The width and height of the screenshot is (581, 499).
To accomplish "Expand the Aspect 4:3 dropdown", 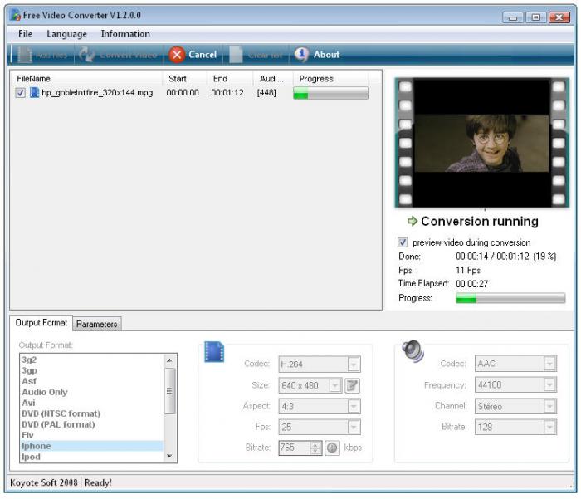I will click(354, 406).
